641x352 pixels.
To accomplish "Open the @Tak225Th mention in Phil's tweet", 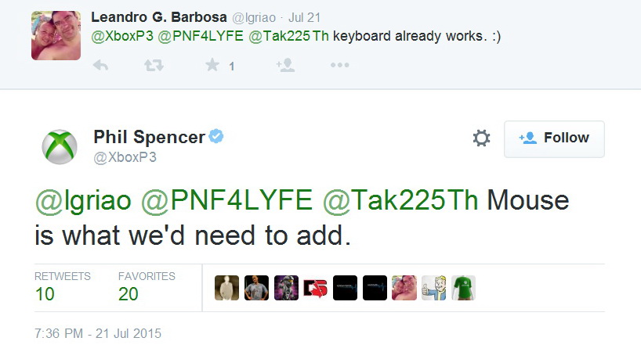I will pos(400,201).
